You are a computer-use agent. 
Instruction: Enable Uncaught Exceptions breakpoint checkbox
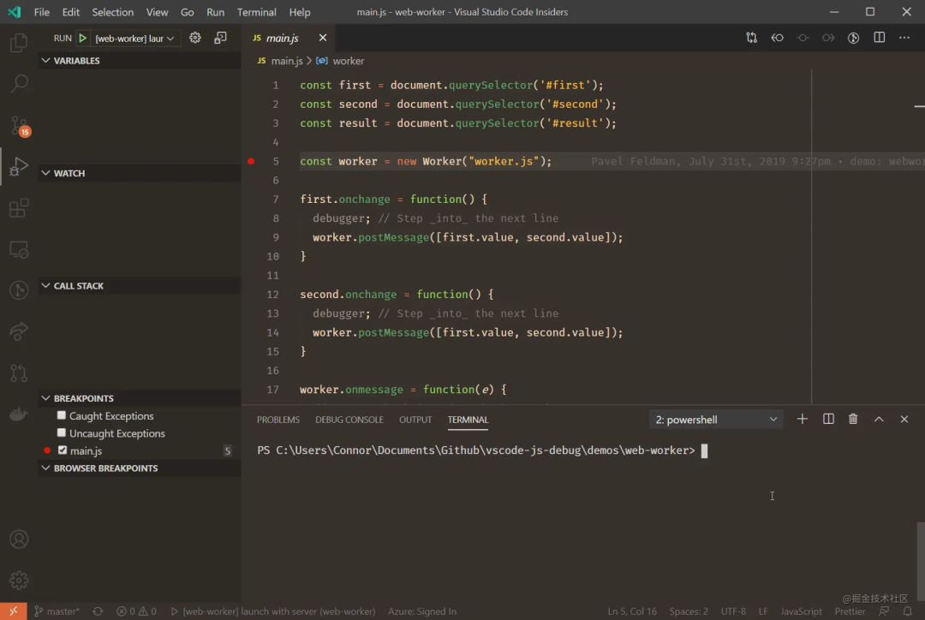tap(62, 432)
